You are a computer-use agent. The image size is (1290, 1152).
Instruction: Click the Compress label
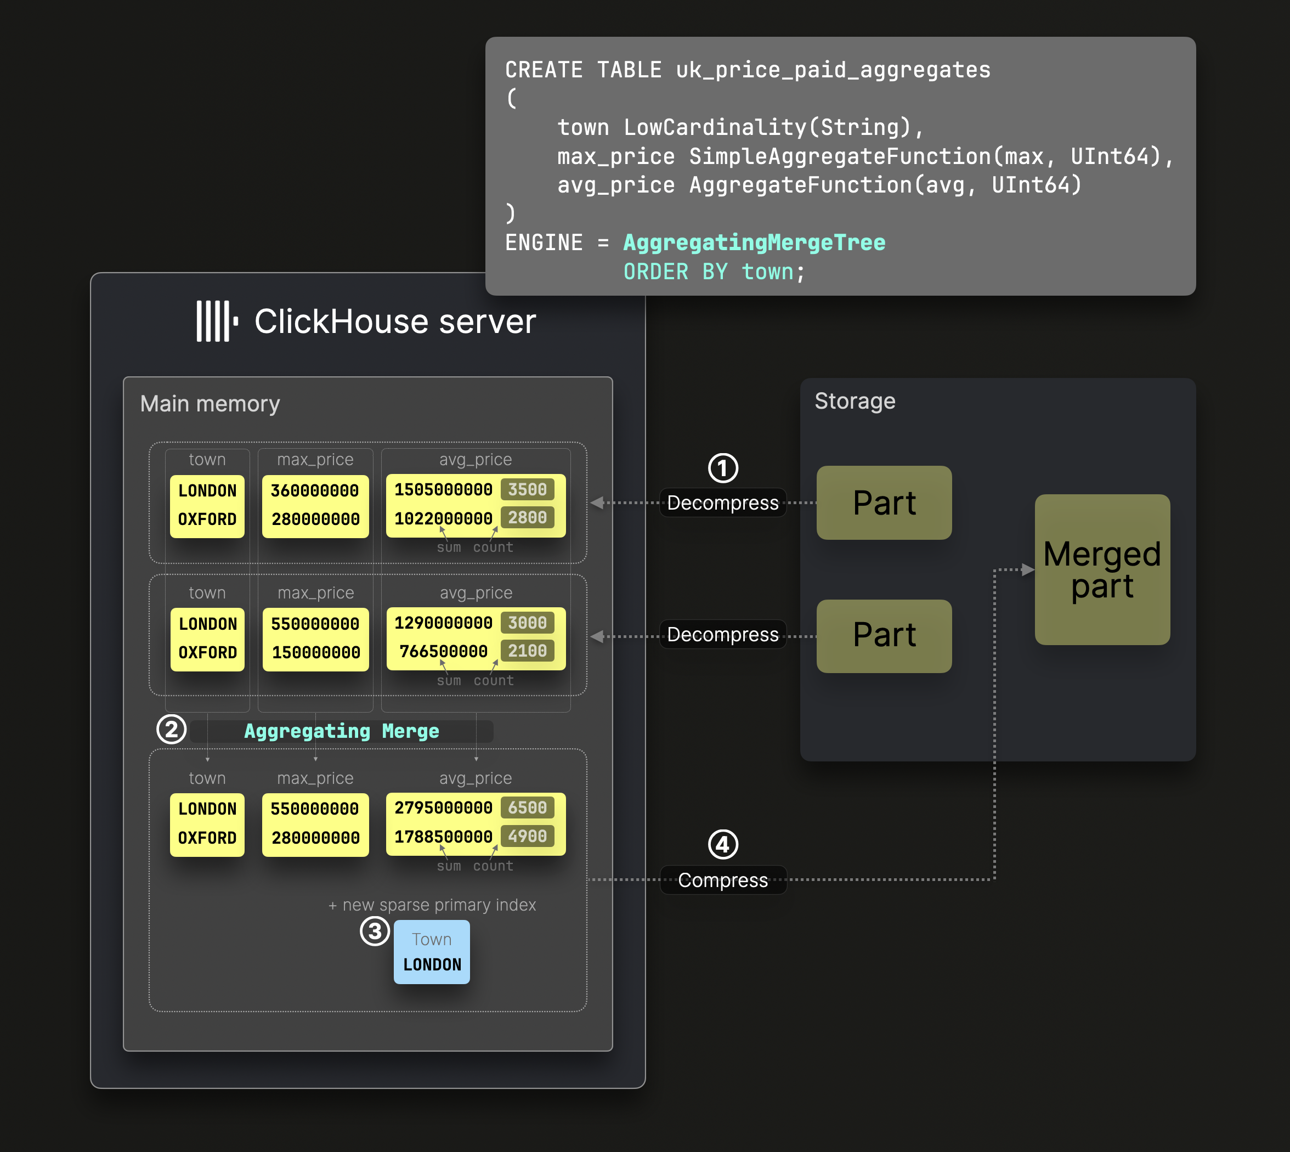pos(723,880)
